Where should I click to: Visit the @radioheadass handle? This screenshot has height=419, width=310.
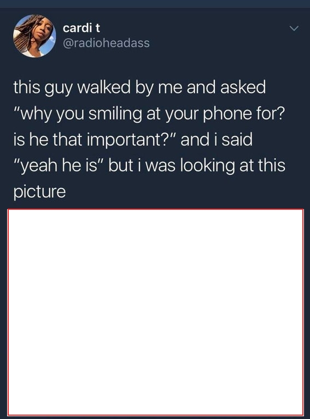106,43
